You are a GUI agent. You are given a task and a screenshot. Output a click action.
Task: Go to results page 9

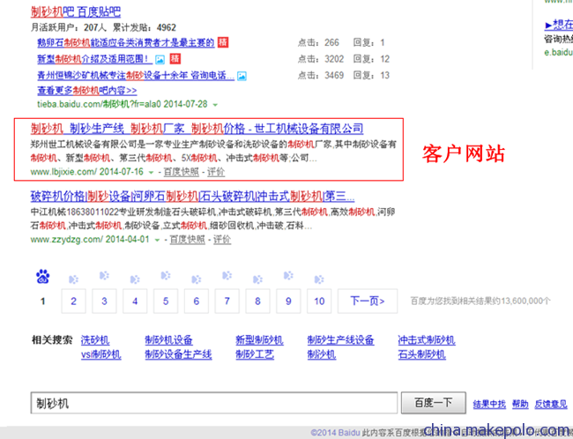pos(288,301)
